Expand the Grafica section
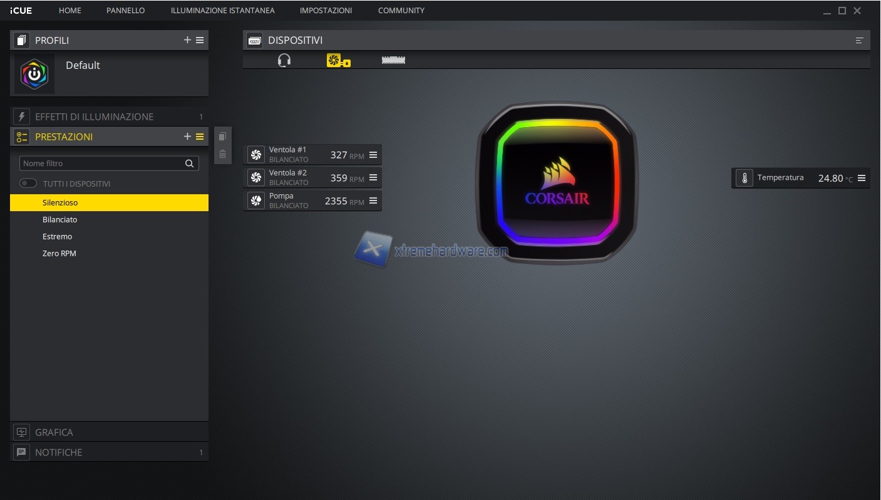The width and height of the screenshot is (881, 500). coord(54,432)
